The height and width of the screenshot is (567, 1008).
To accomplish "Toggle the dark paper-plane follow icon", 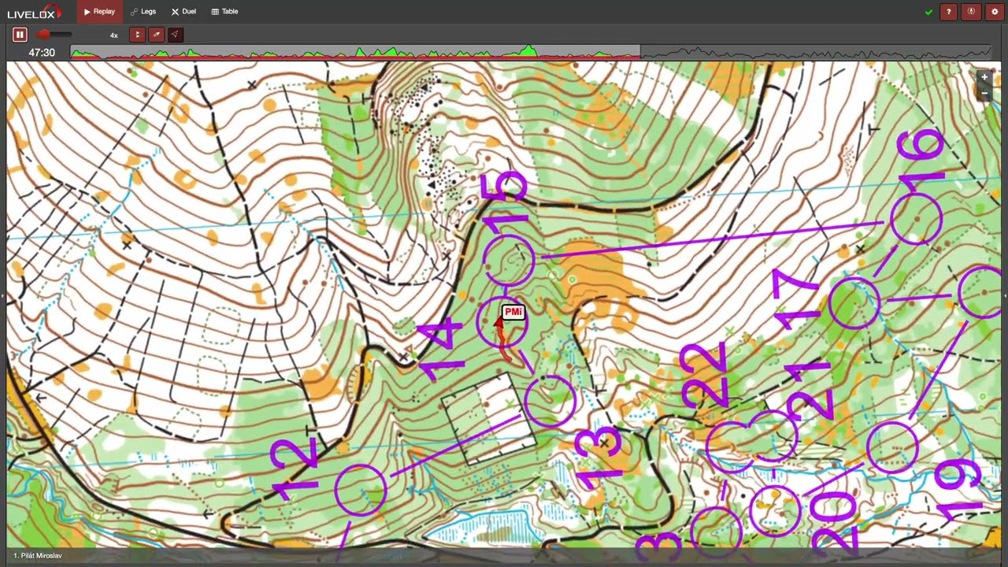I will (176, 35).
